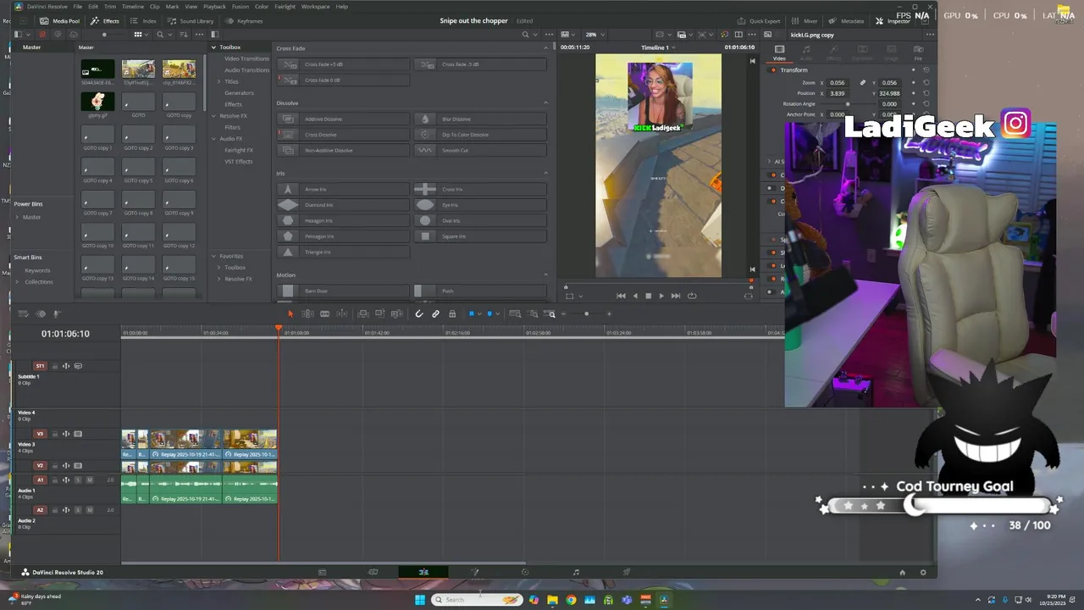Jump to the first frame in viewer

point(621,296)
